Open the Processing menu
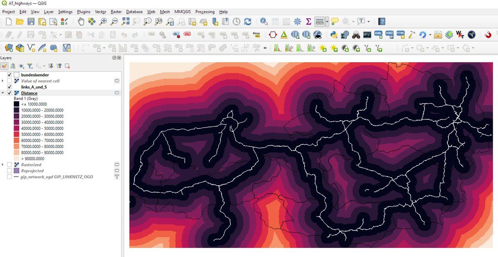 (x=205, y=12)
